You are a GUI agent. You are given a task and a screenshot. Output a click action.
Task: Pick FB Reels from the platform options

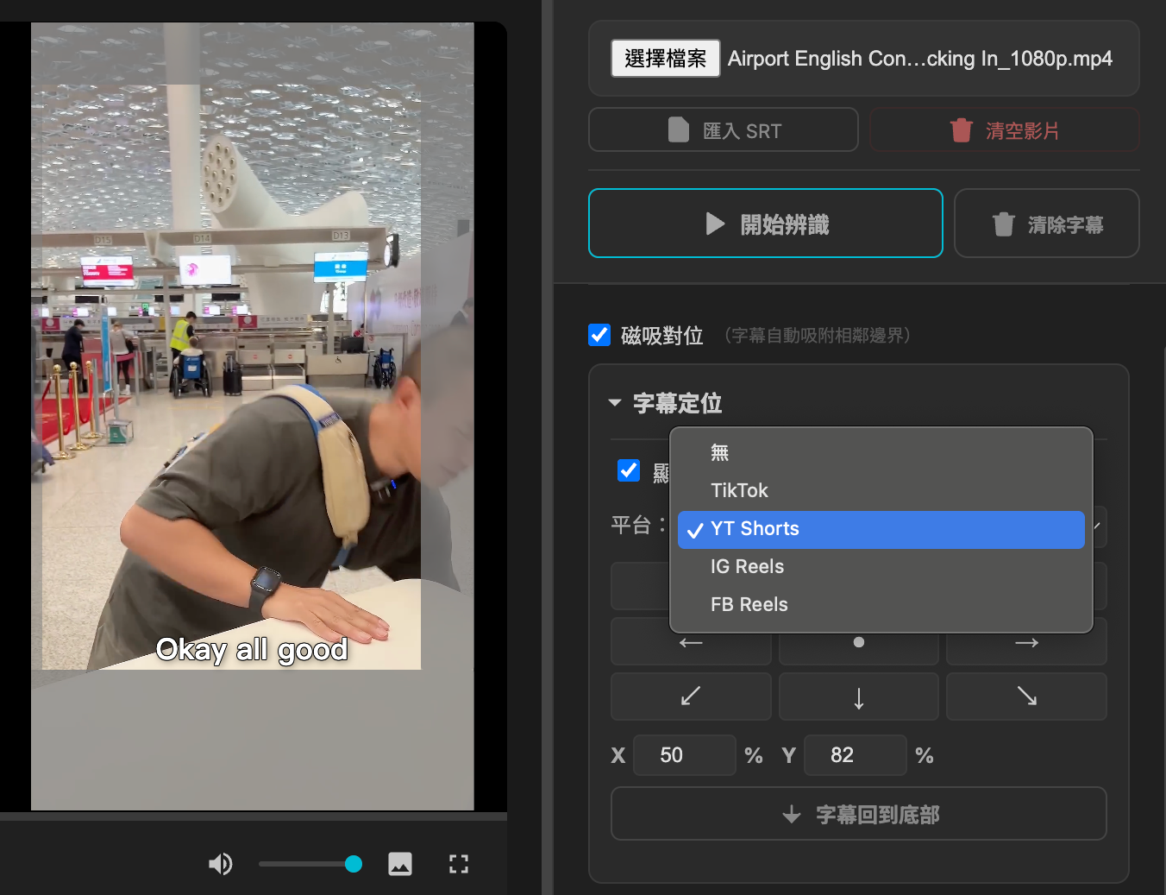[x=749, y=604]
